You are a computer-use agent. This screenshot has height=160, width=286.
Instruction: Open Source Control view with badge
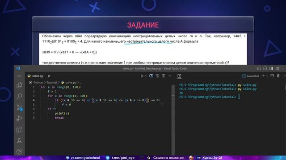coord(19,108)
